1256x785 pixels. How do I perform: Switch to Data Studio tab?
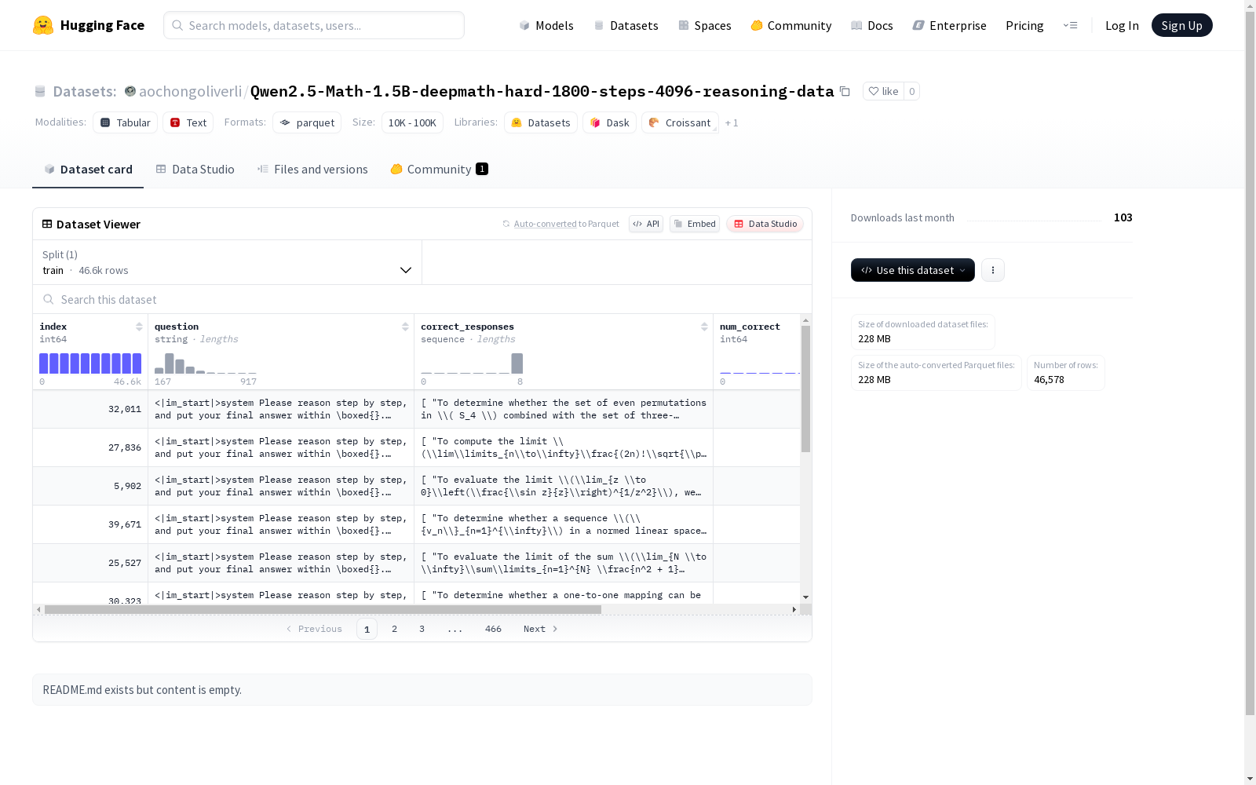[195, 169]
